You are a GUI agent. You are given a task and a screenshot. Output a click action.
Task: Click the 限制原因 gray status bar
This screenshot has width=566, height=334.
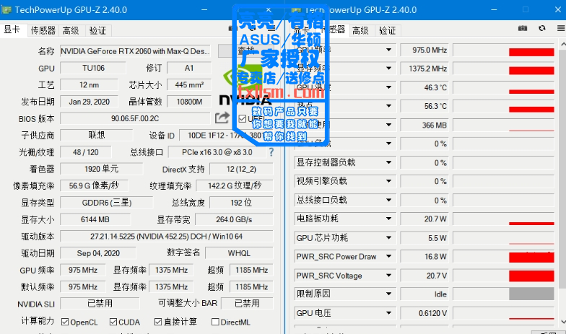(x=531, y=294)
